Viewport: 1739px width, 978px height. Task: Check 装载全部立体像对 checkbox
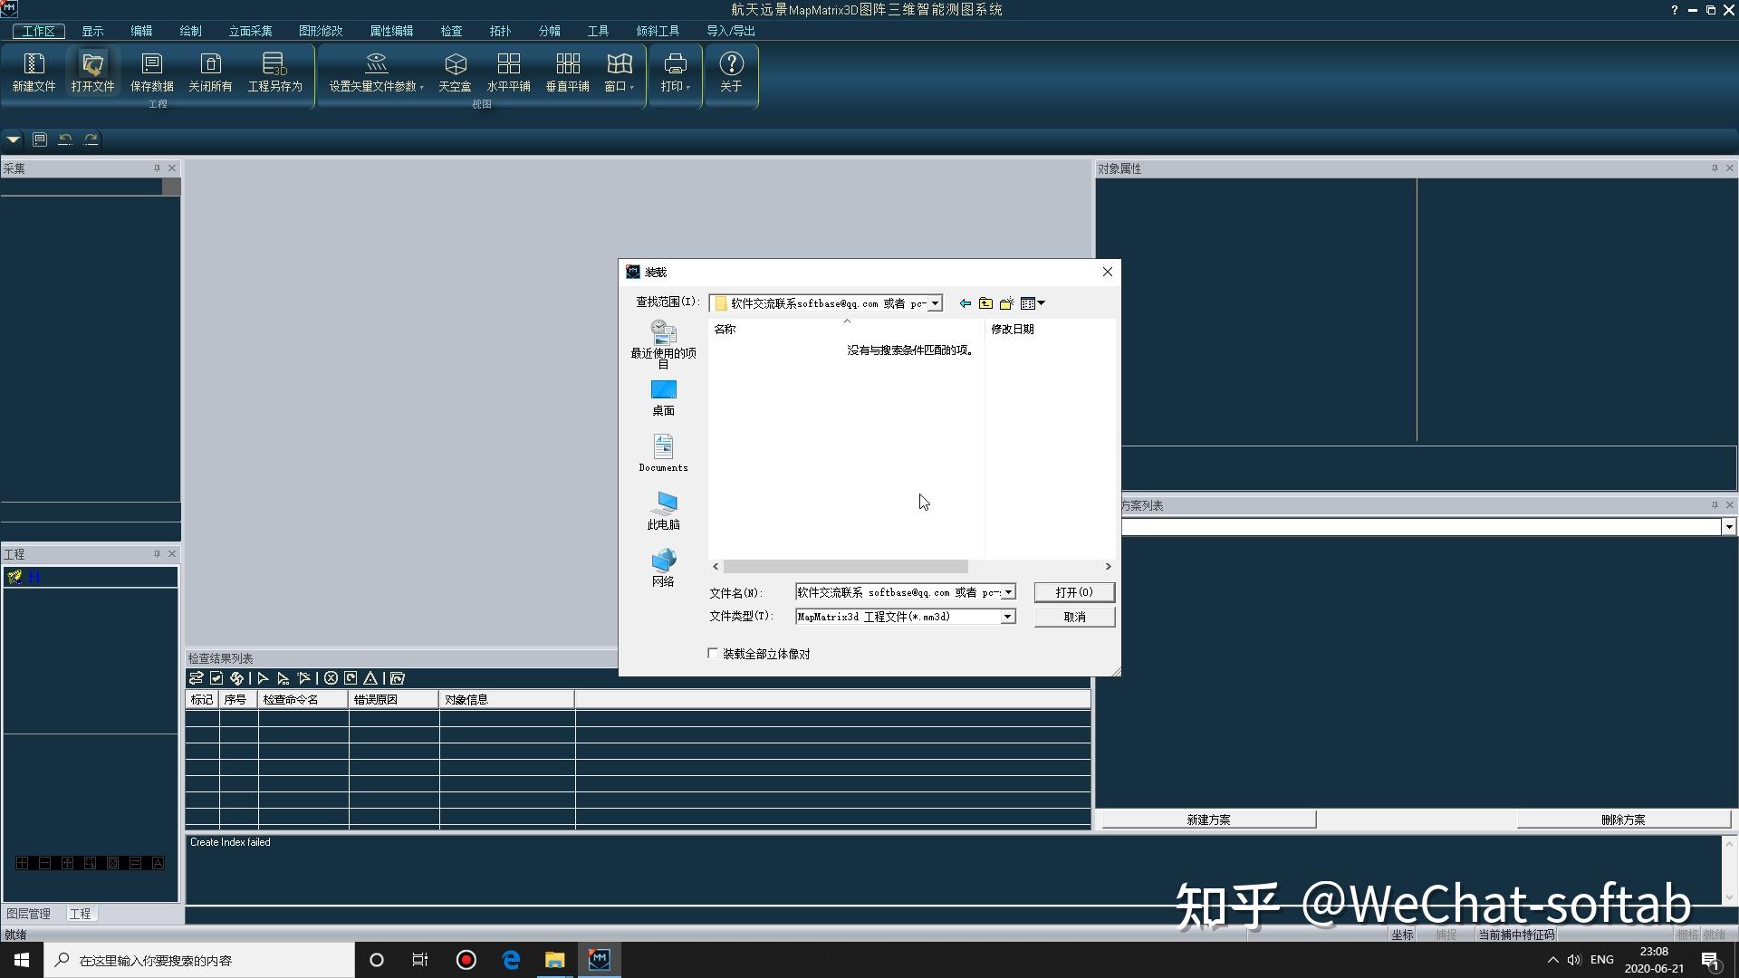(x=713, y=654)
